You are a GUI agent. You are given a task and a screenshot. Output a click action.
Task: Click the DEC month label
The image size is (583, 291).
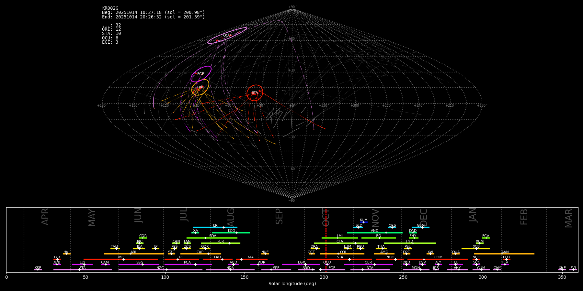[x=424, y=217]
